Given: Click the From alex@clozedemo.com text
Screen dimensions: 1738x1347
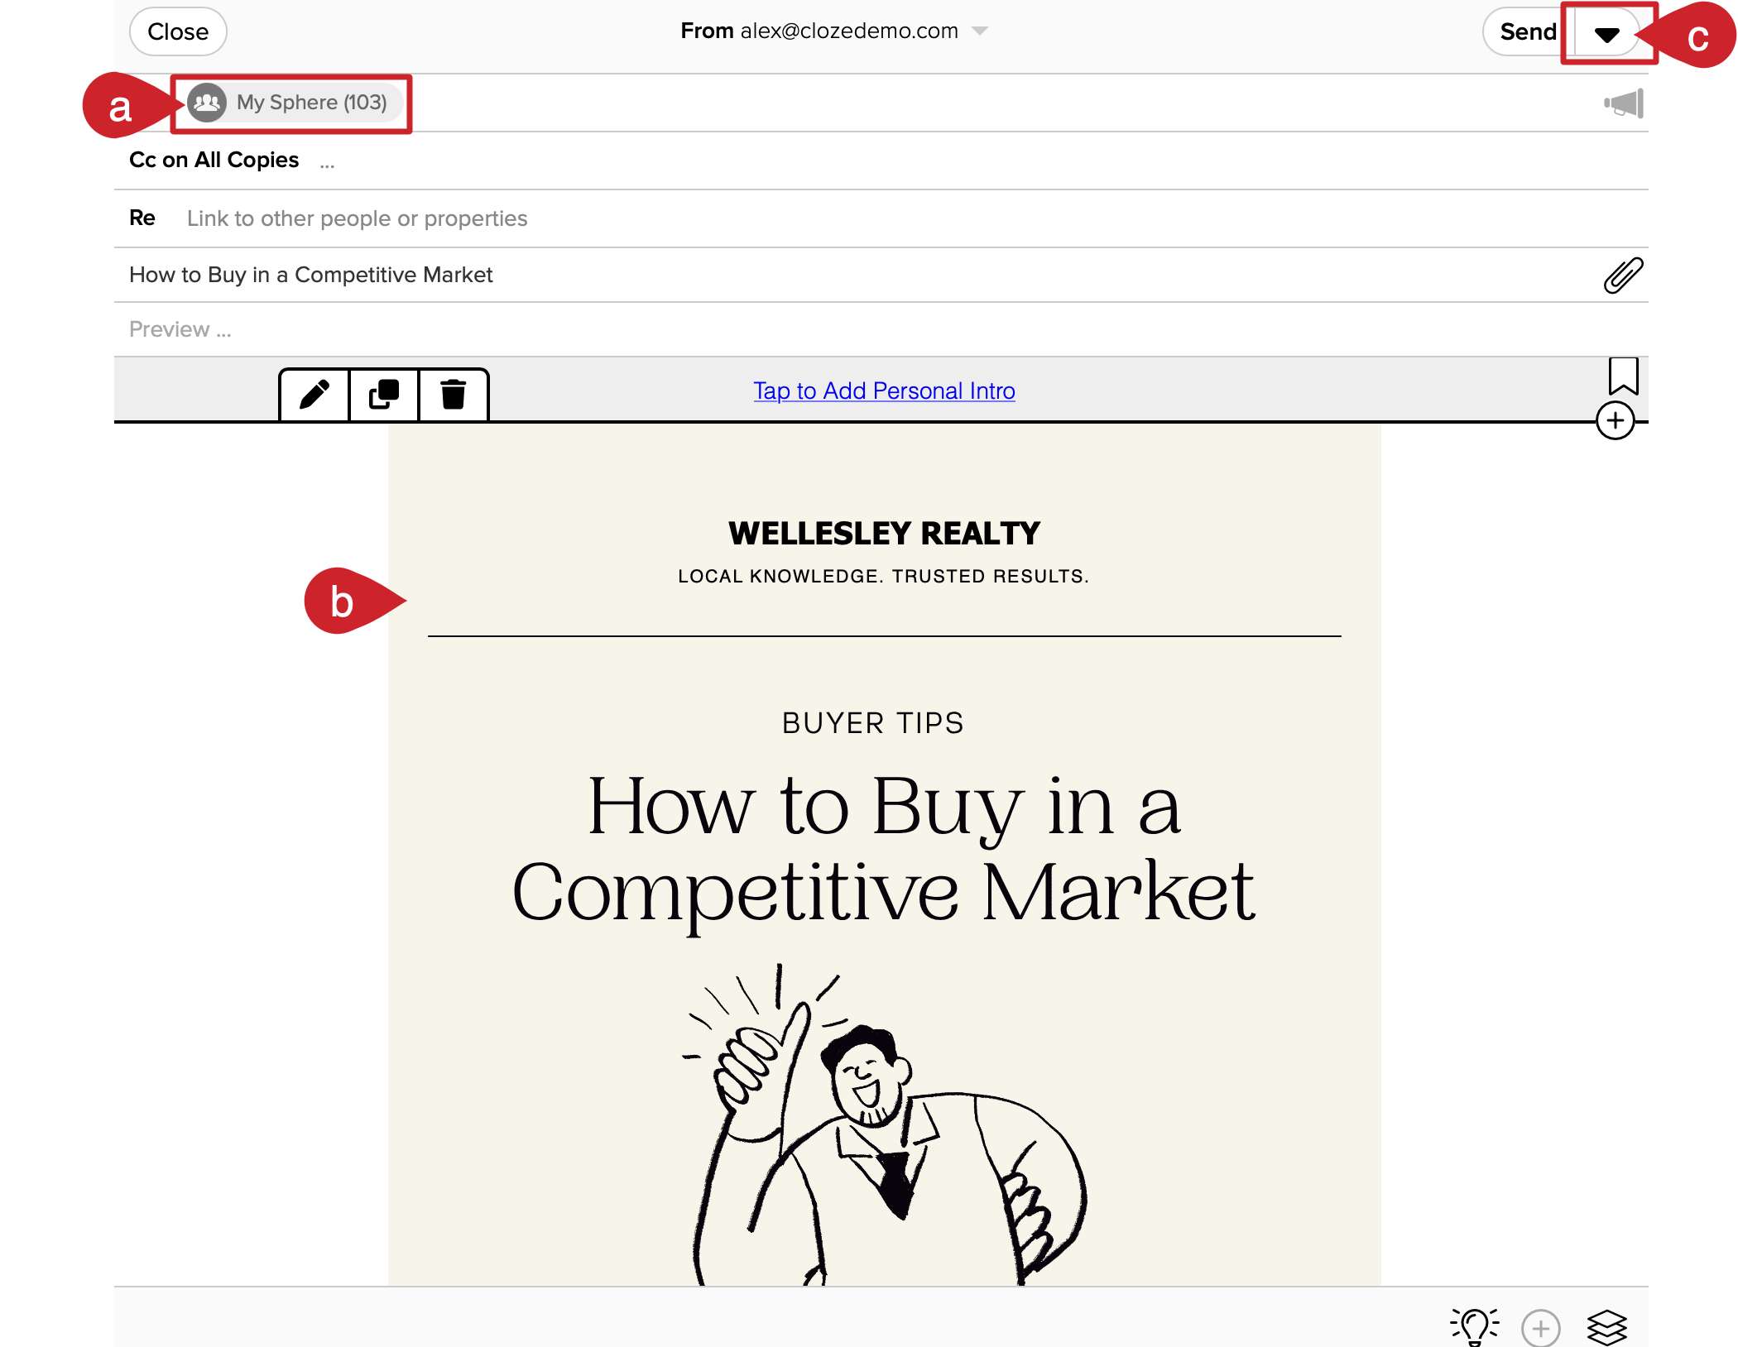Looking at the screenshot, I should pyautogui.click(x=819, y=31).
